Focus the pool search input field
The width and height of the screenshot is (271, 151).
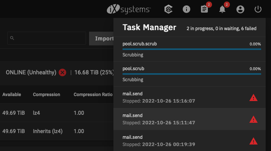[x=46, y=38]
